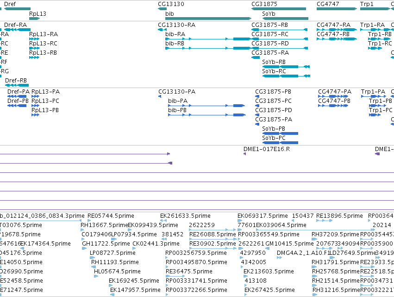Click the CG13130 gene label
This screenshot has width=394, height=297.
[171, 4]
